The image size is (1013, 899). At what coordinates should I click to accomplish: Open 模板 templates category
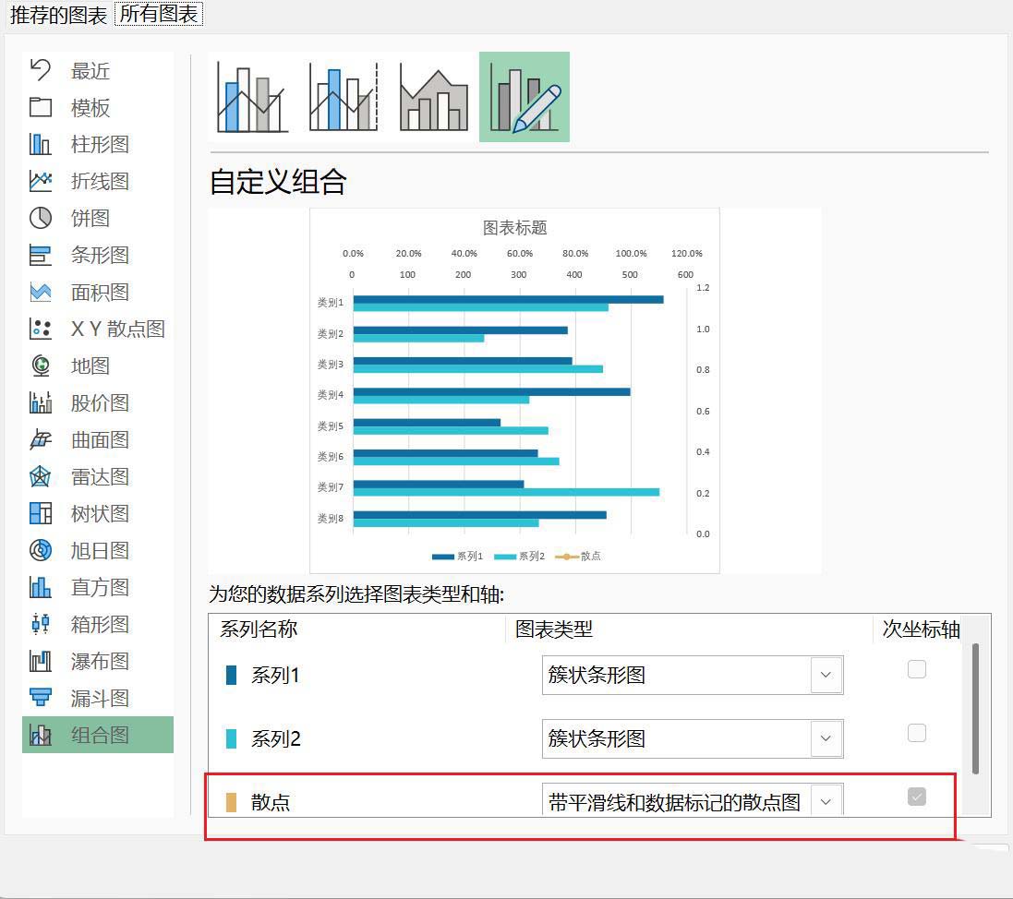coord(90,108)
